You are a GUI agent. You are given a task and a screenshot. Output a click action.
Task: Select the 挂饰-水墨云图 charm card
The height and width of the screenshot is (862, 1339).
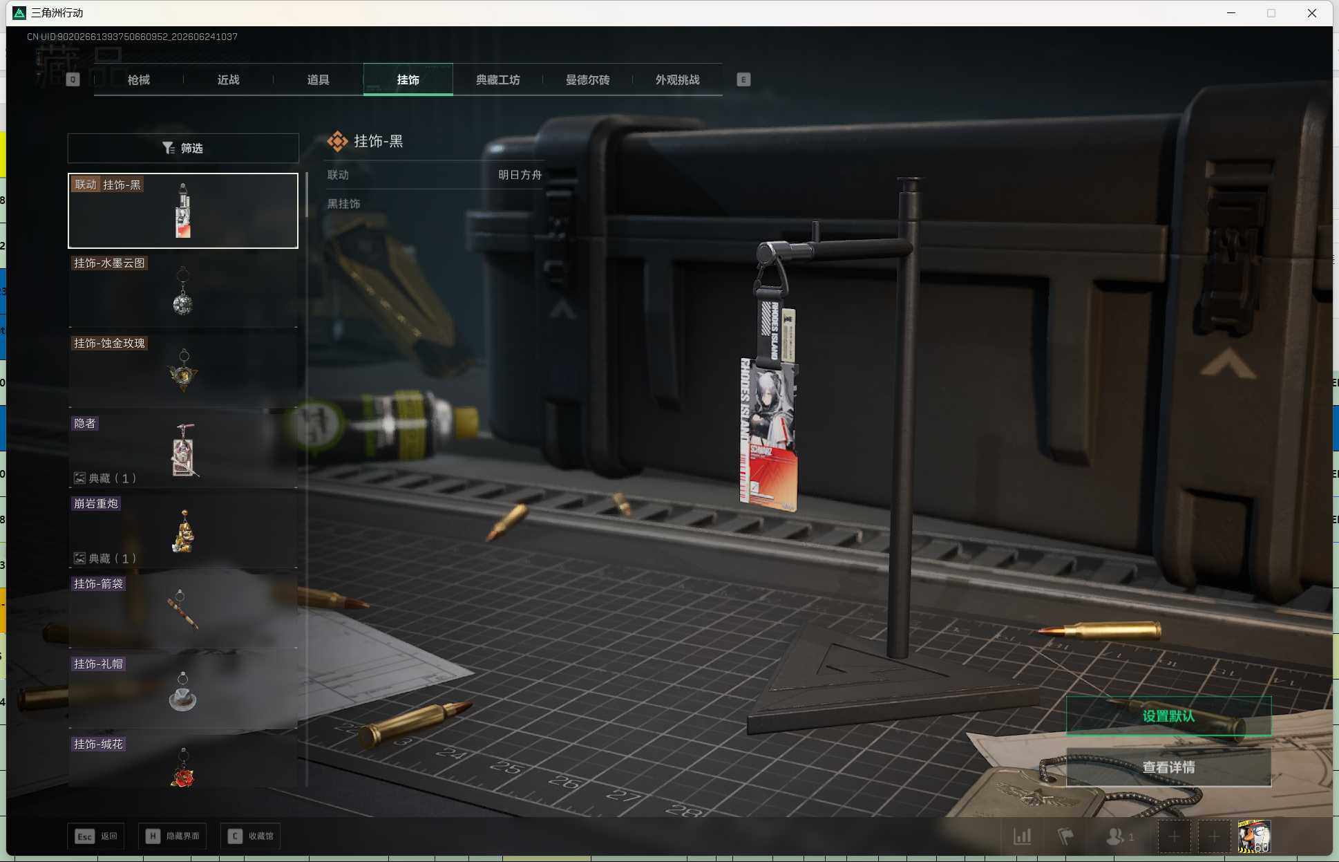183,290
